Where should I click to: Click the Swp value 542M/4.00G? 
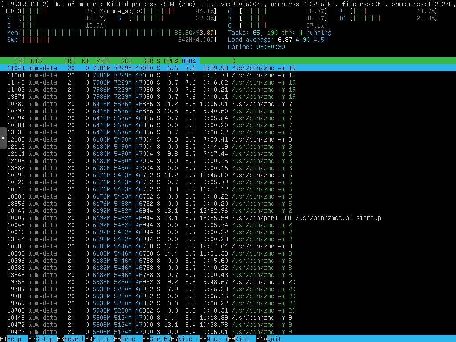[x=196, y=40]
